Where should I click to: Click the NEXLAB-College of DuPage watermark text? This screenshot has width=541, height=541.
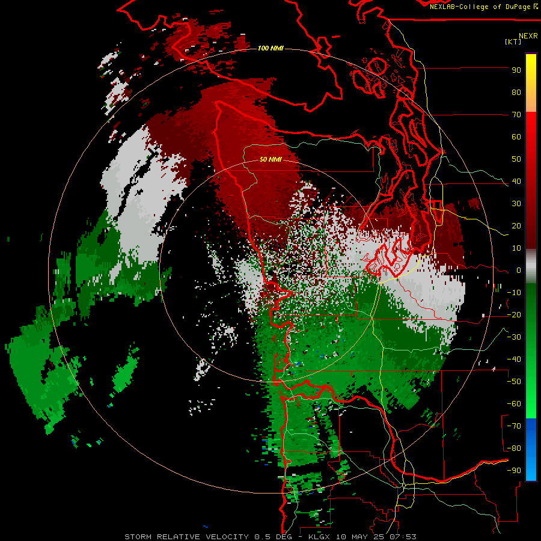[x=484, y=7]
